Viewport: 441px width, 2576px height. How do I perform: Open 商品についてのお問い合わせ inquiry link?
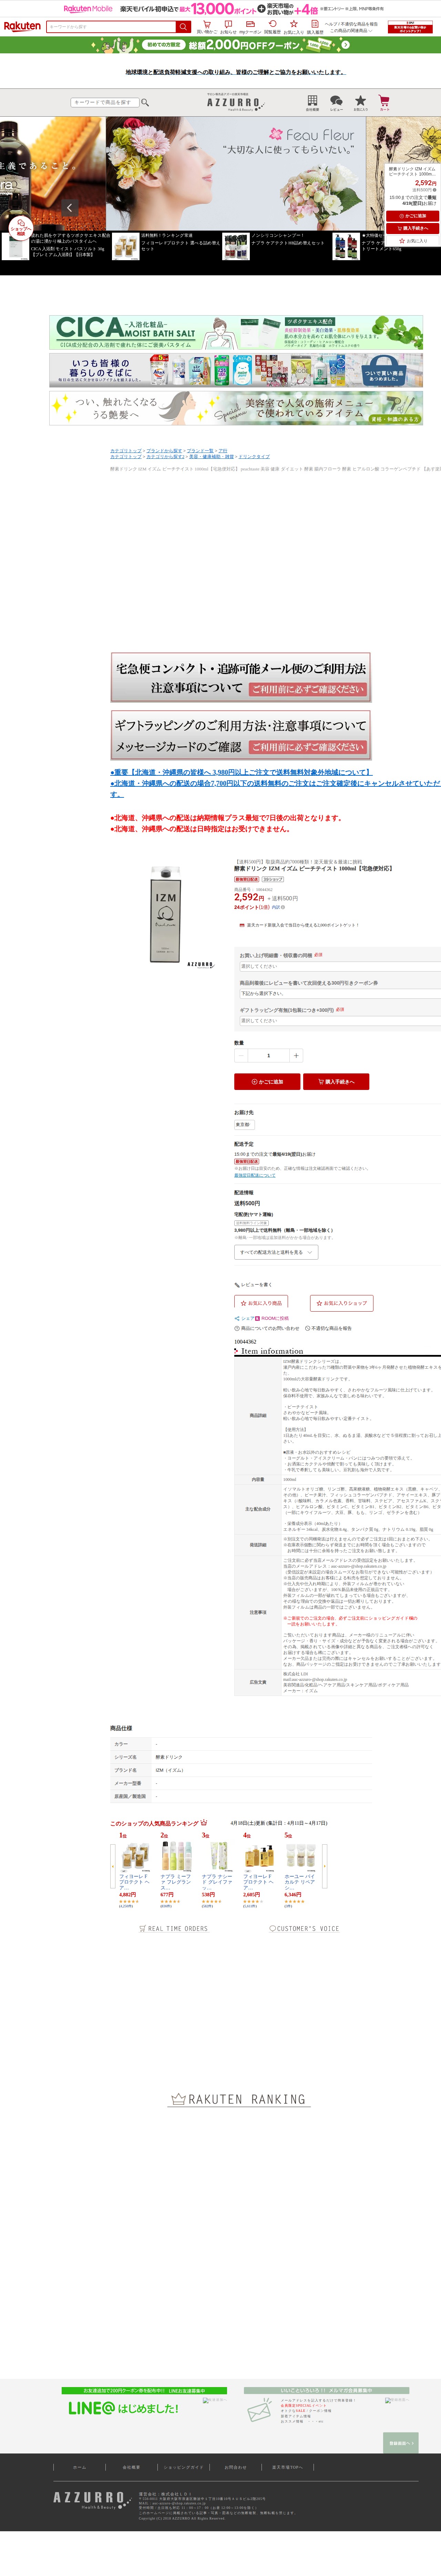[x=267, y=1328]
